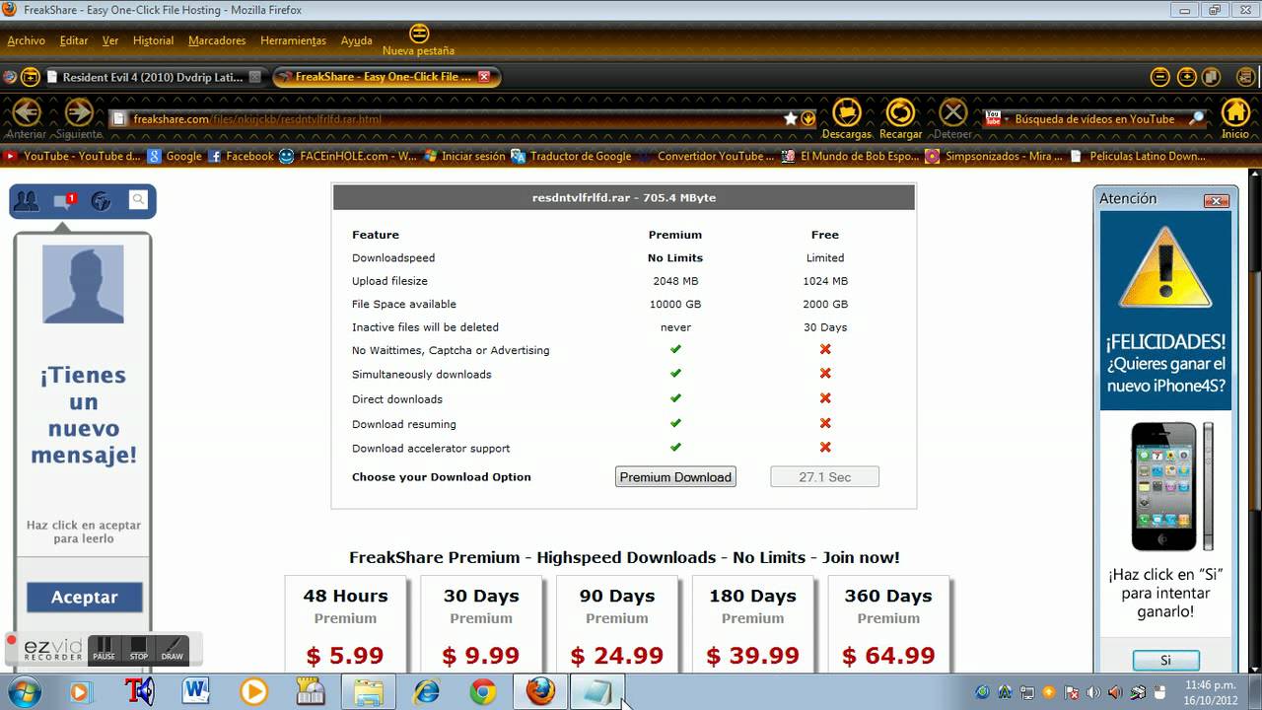
Task: Click the ezvid DRAW button
Action: click(x=172, y=649)
